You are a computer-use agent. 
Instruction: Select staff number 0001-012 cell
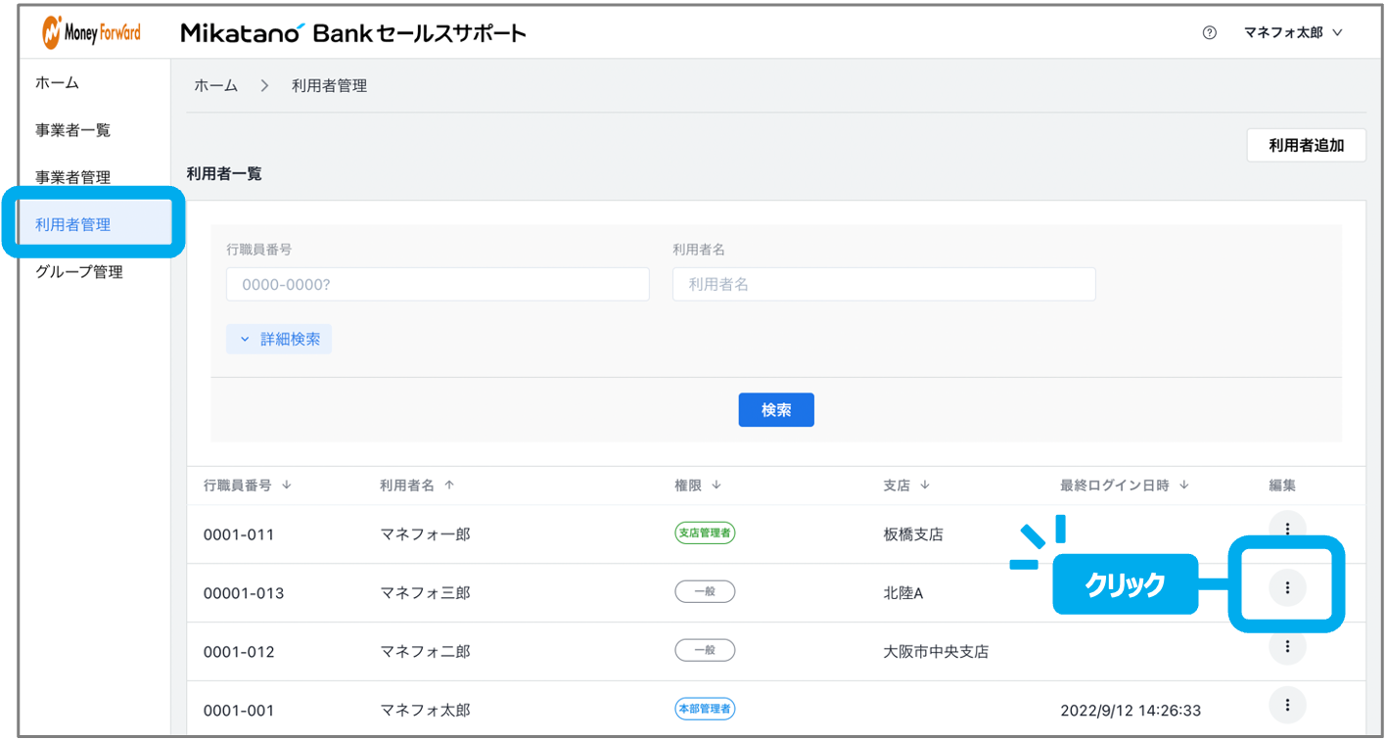(x=239, y=653)
